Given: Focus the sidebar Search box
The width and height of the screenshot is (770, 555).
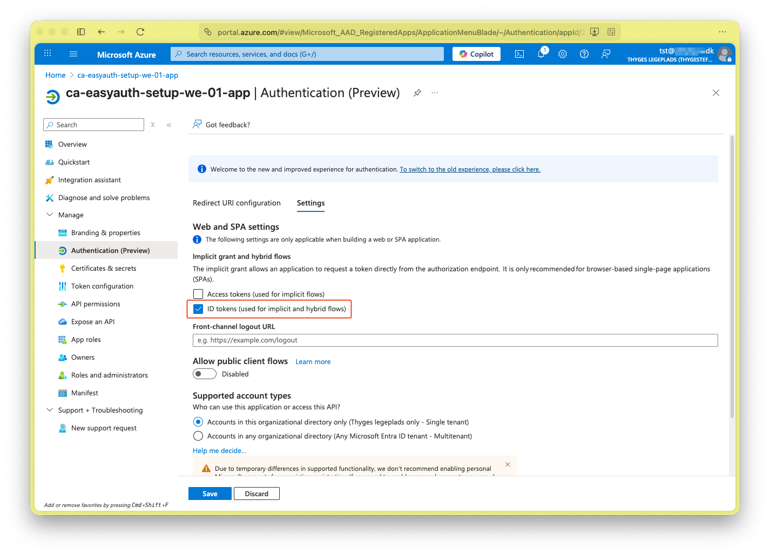Looking at the screenshot, I should click(93, 125).
